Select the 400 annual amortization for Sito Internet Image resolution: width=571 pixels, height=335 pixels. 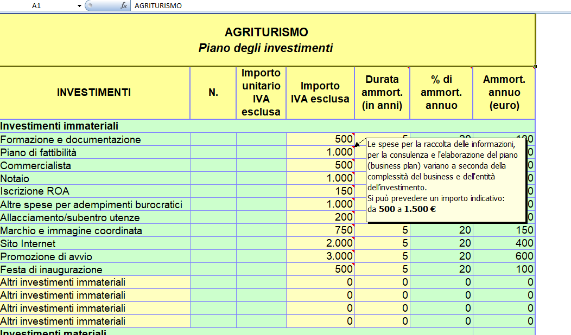coord(504,243)
